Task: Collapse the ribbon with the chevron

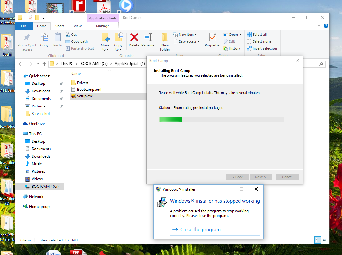Action: [319, 26]
